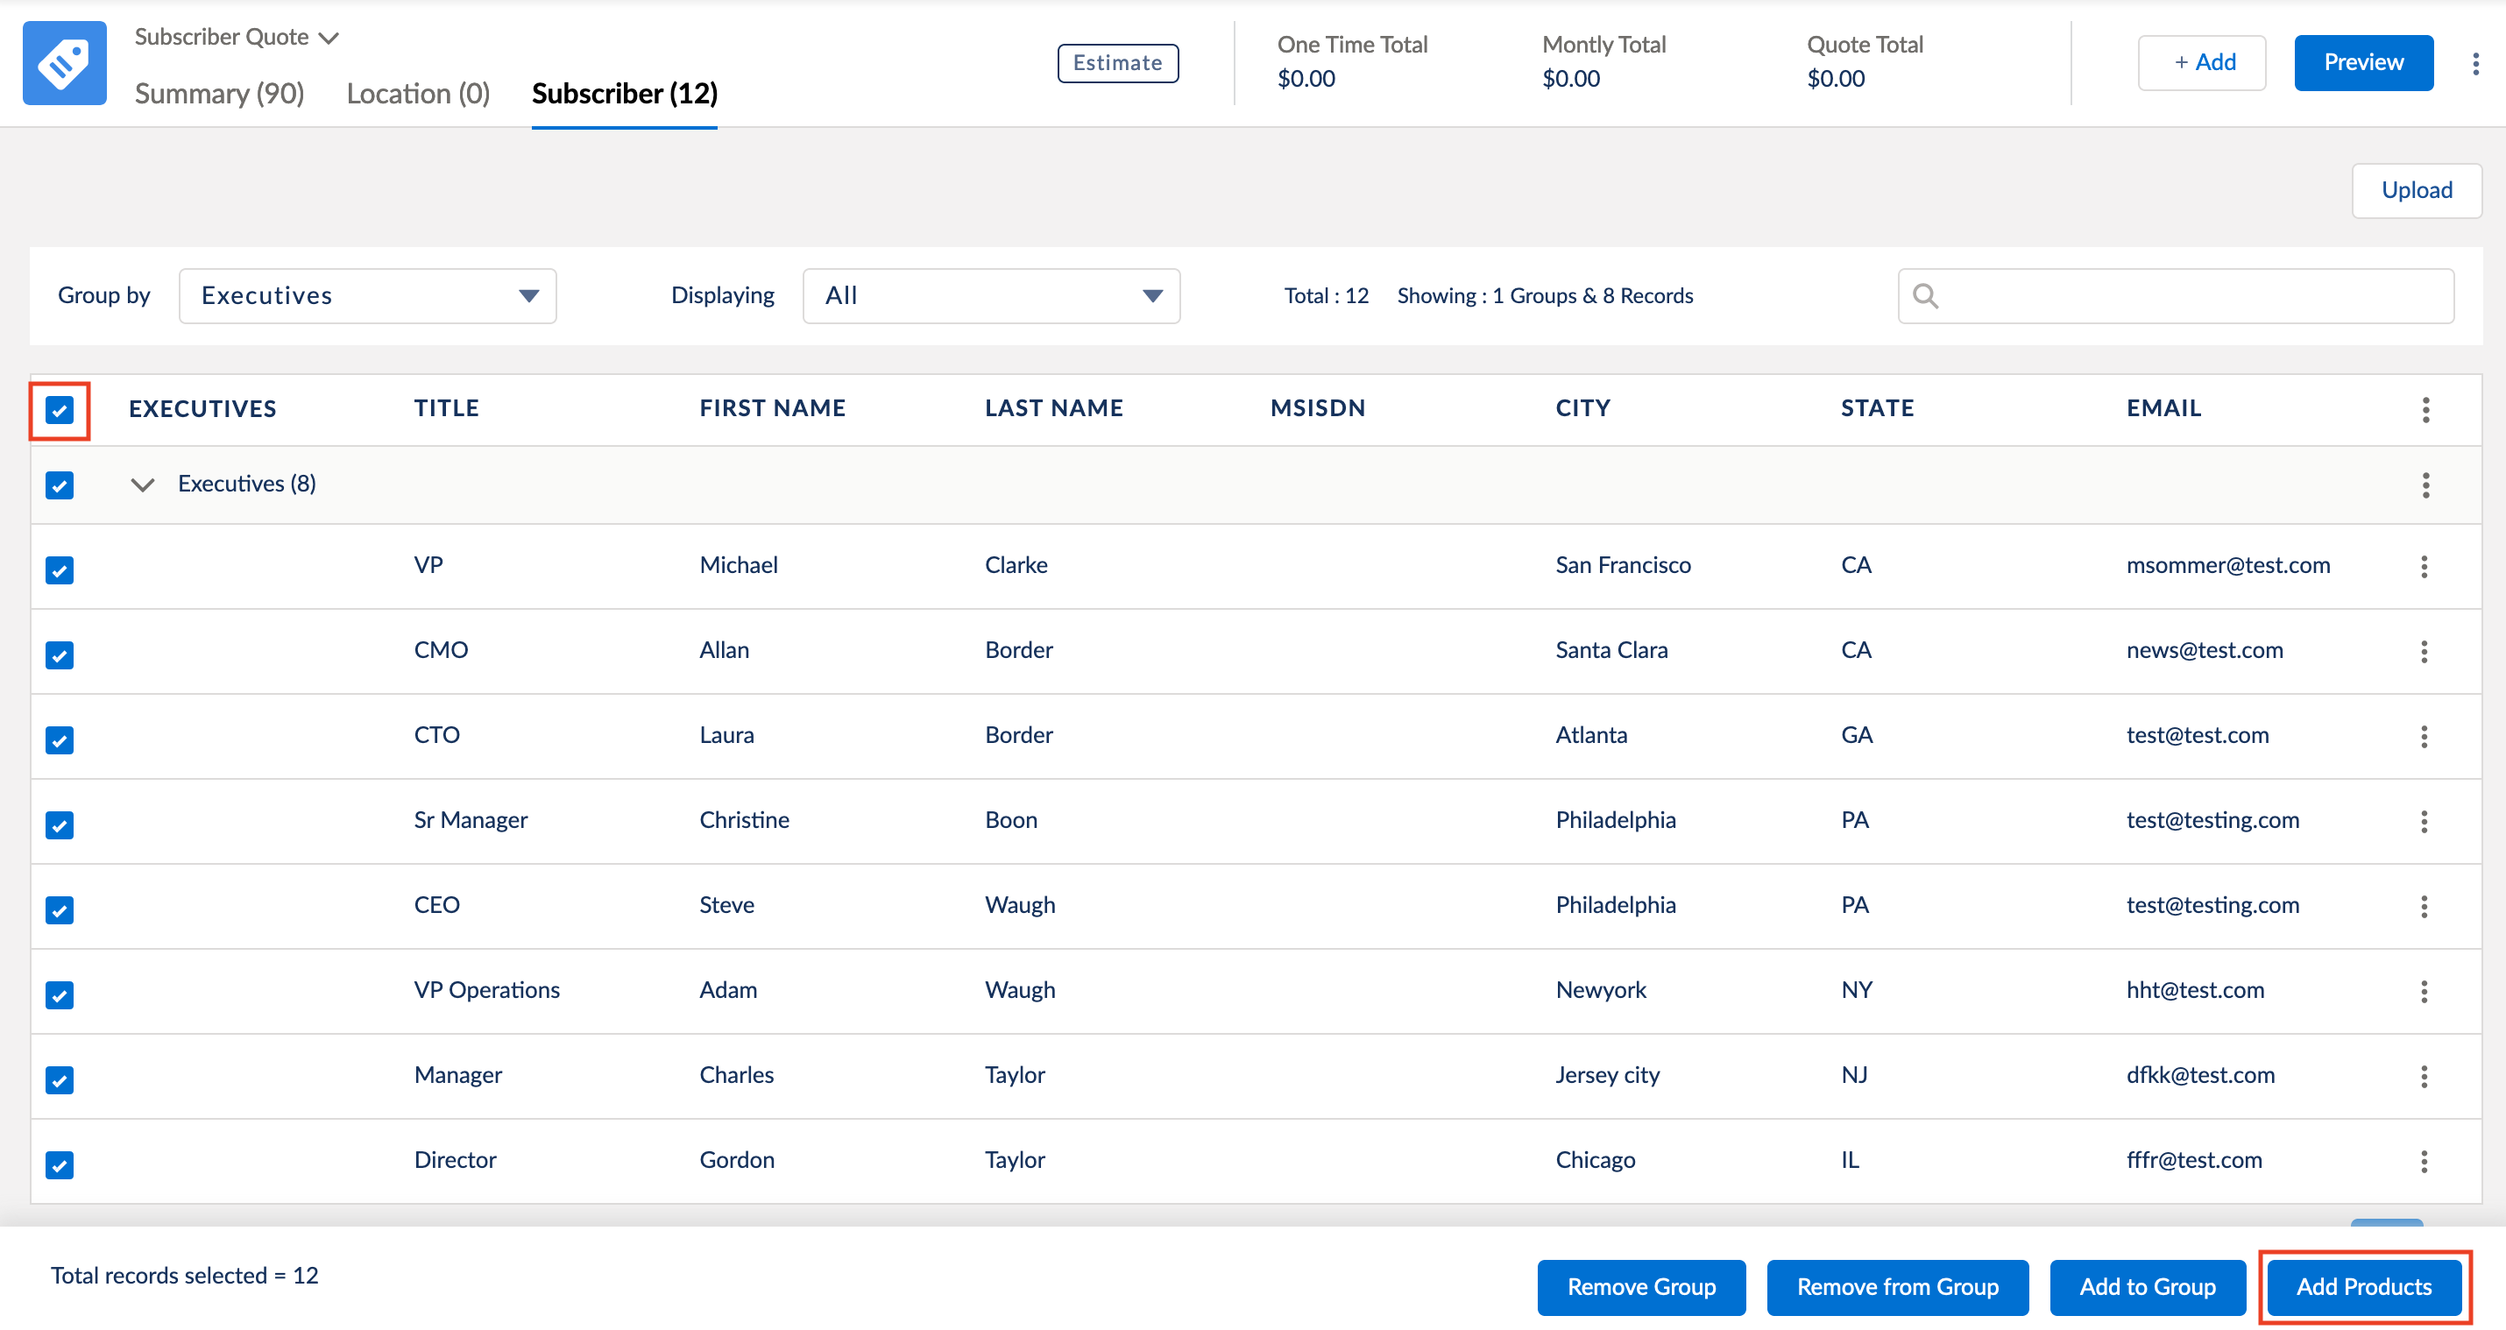
Task: Collapse the Executives (8) group chevron
Action: point(142,485)
